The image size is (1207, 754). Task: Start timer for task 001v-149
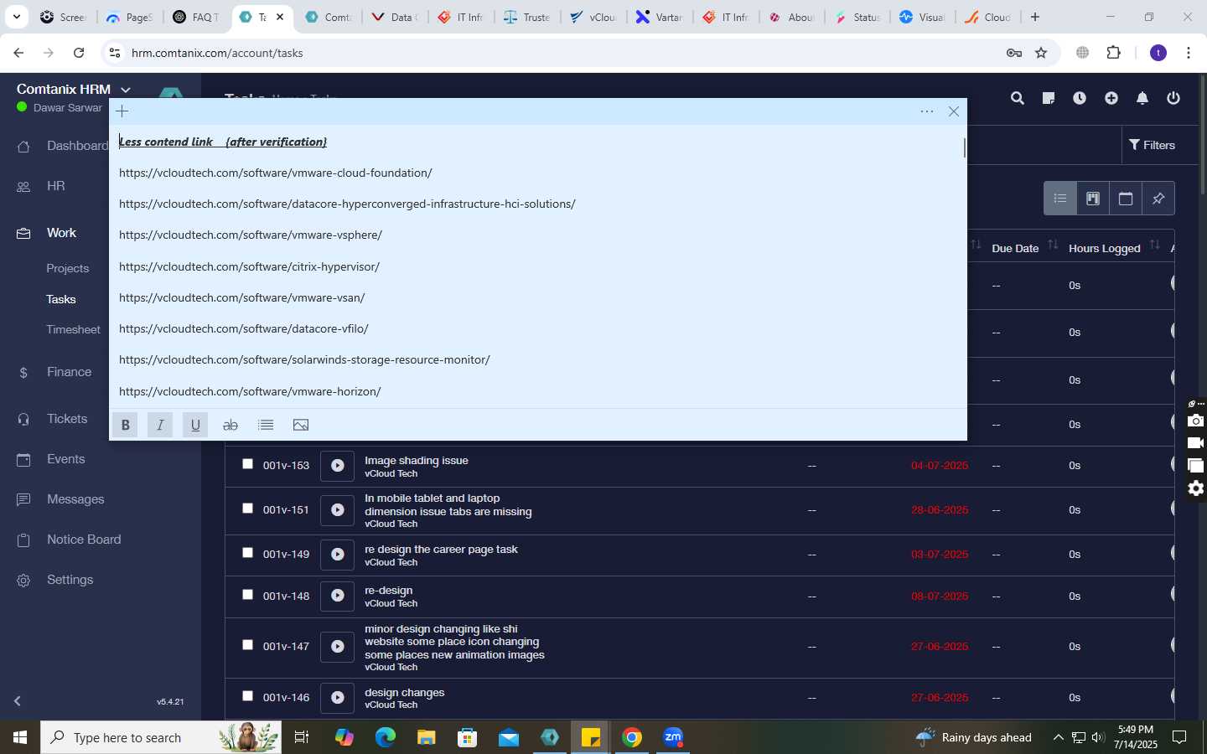click(x=337, y=555)
